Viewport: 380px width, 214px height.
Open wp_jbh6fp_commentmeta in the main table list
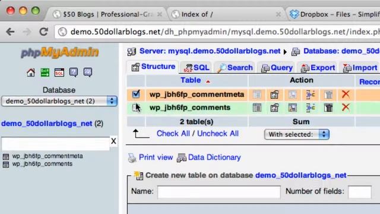tap(197, 95)
